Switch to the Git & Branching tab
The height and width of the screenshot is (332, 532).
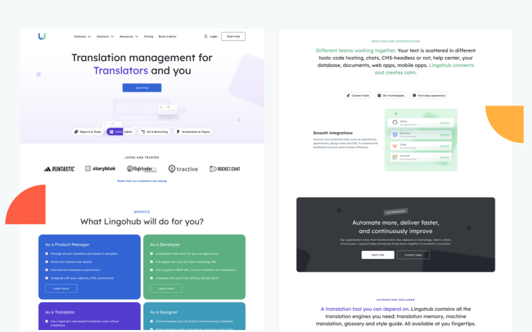(x=154, y=131)
